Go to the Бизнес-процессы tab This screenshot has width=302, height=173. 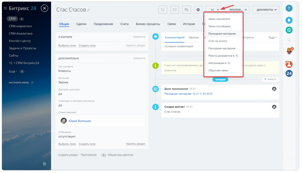pyautogui.click(x=148, y=24)
